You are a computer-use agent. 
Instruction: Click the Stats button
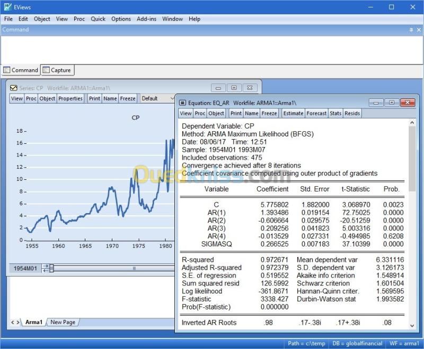[x=335, y=113]
